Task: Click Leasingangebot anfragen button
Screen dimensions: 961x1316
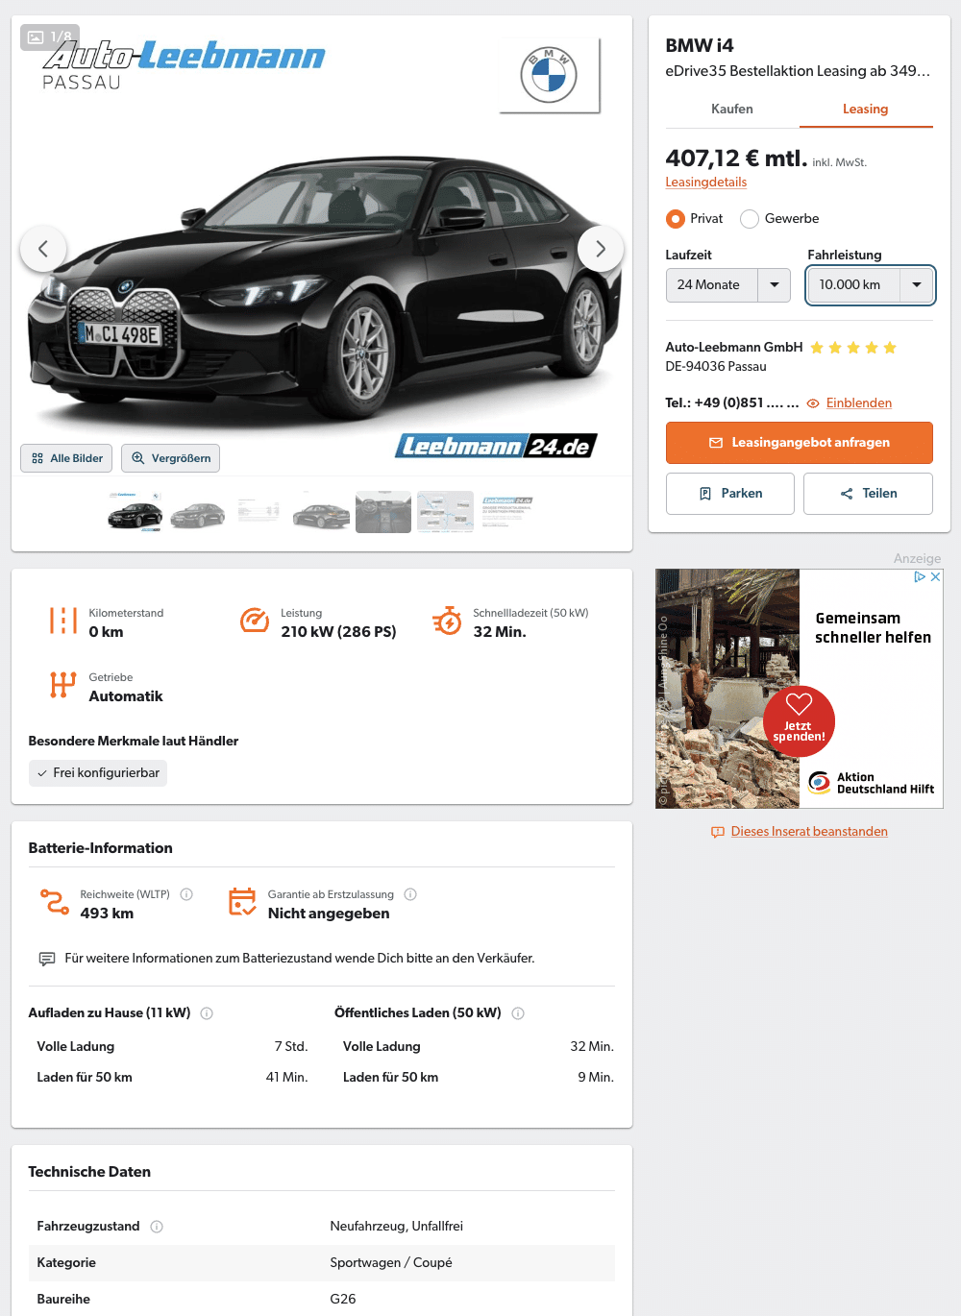Action: click(800, 443)
